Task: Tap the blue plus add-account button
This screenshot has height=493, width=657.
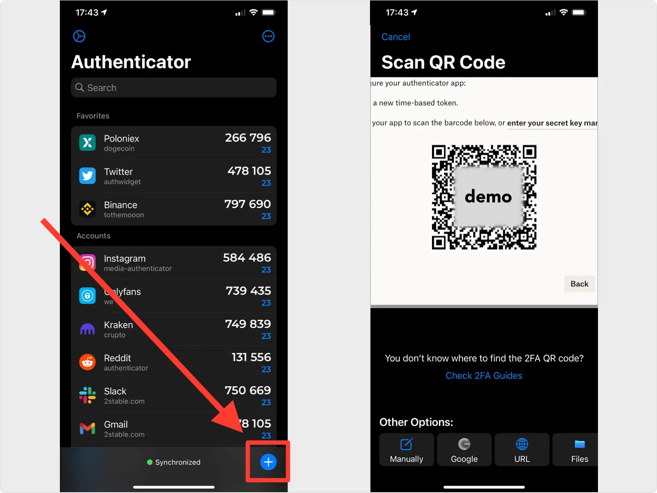Action: tap(268, 462)
